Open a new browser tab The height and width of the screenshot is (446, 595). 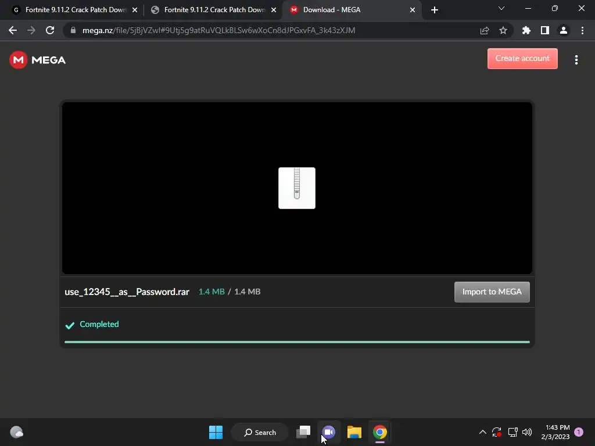point(435,10)
